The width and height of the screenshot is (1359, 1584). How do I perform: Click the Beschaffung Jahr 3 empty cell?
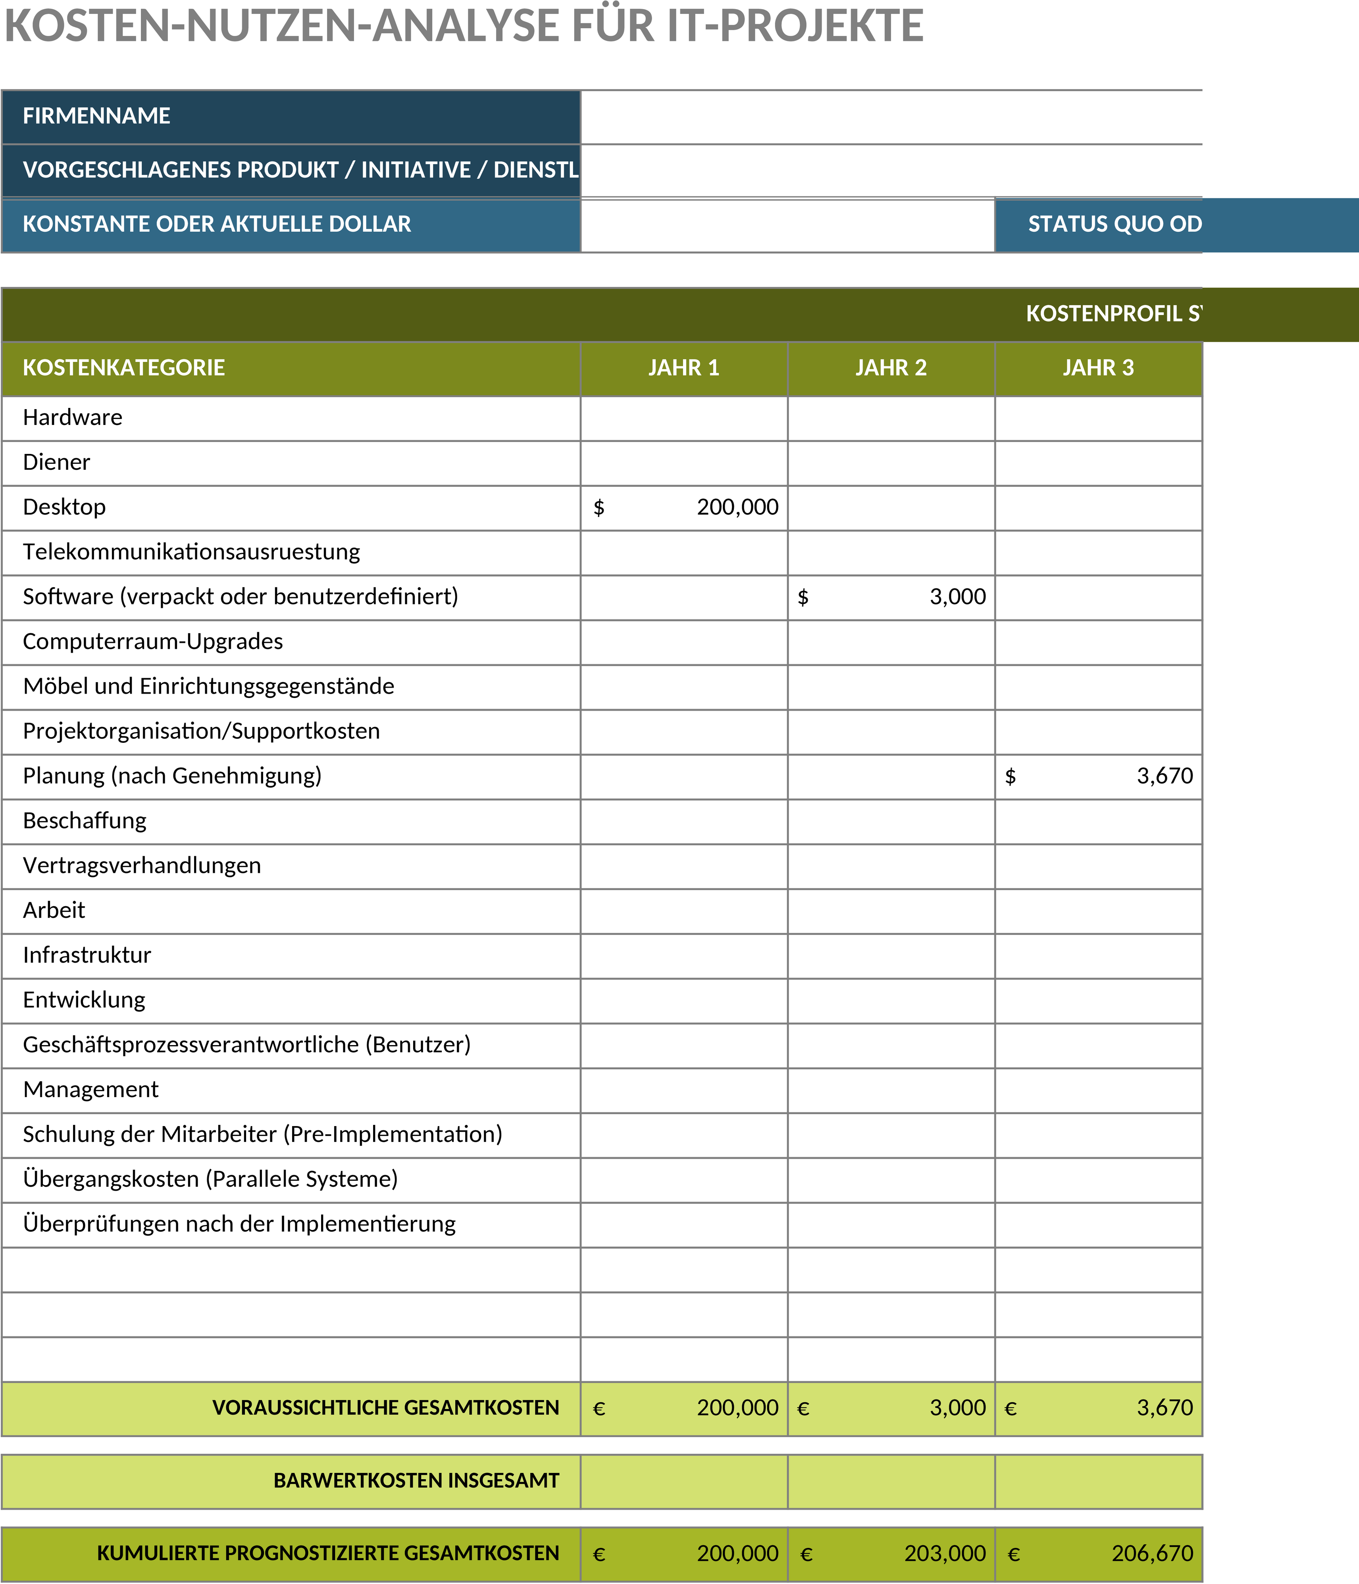(1098, 821)
